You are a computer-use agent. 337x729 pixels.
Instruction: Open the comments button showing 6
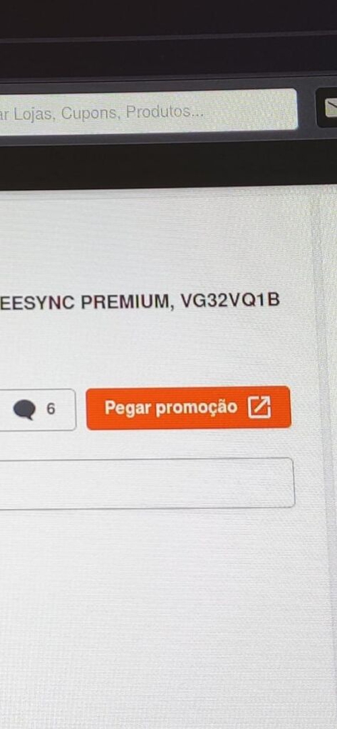click(x=37, y=410)
